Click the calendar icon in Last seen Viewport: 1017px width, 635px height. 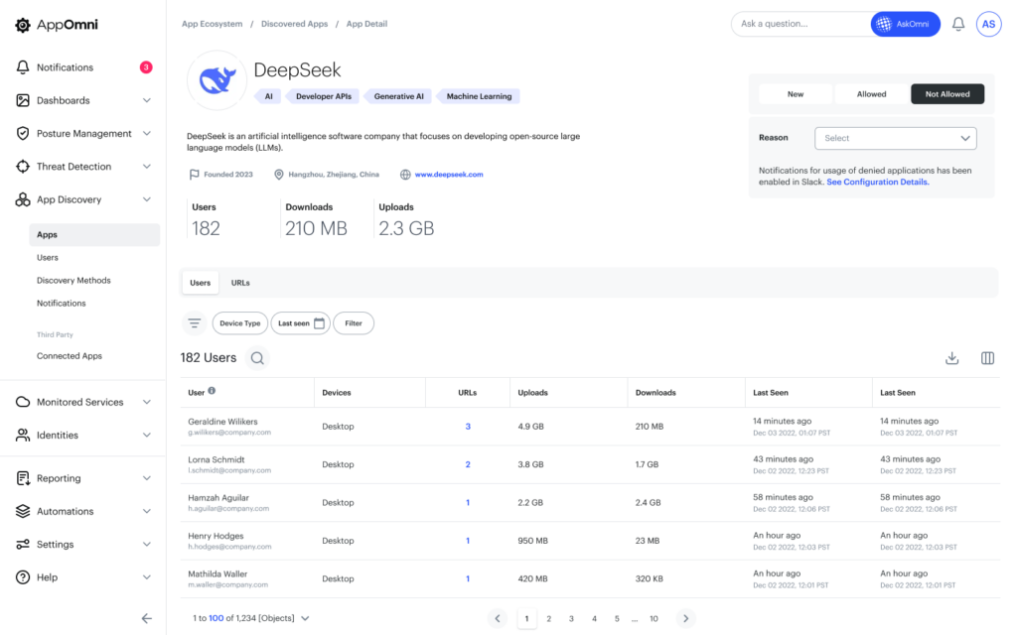tap(319, 323)
